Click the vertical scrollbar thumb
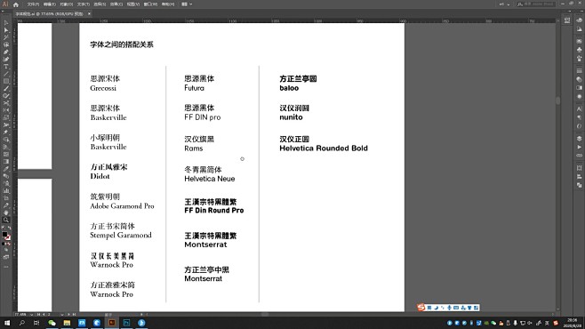The image size is (585, 329). tap(557, 100)
